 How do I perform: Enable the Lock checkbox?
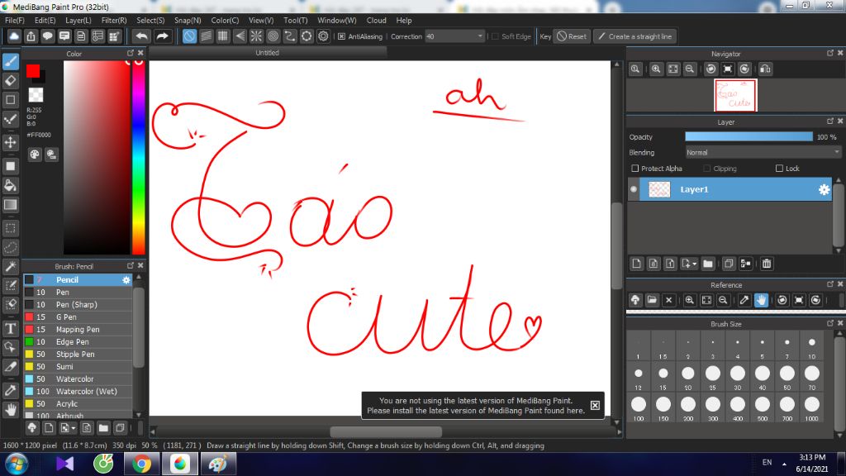pyautogui.click(x=779, y=169)
